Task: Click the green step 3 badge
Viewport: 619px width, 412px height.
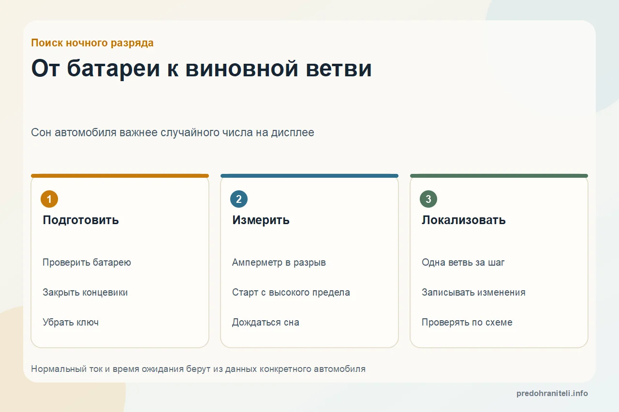Action: pyautogui.click(x=428, y=199)
